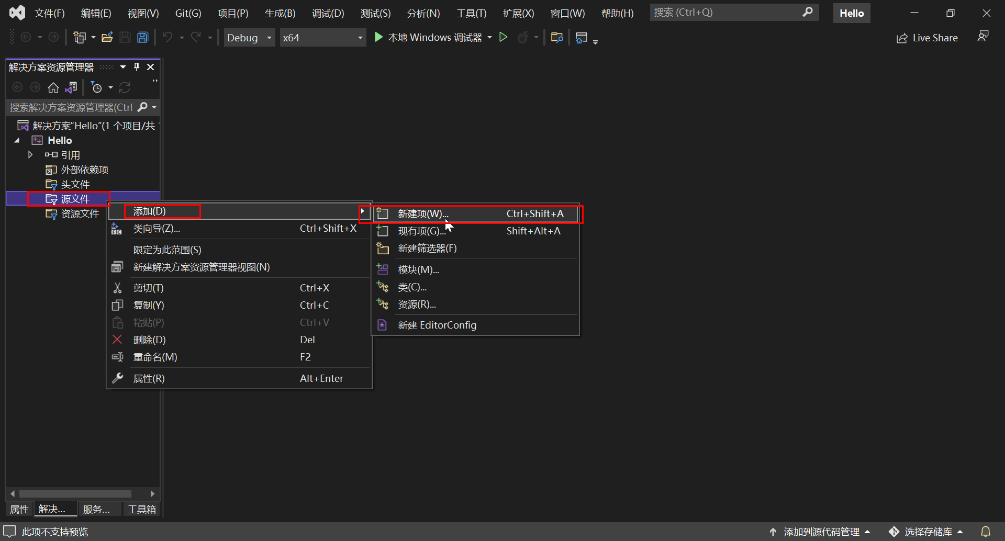Pin the Solution Explorer panel
This screenshot has width=1005, height=541.
pos(137,66)
